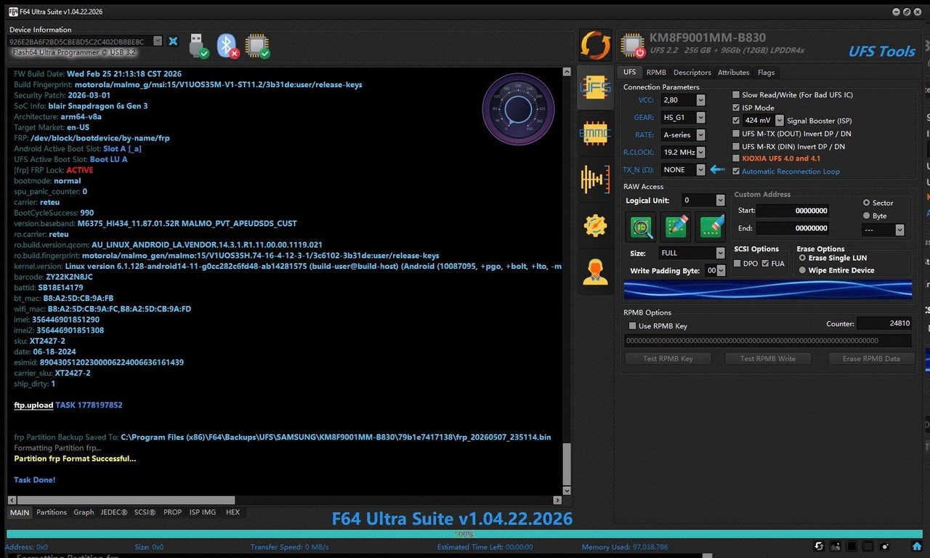Enable the DPO SCSI option
The height and width of the screenshot is (558, 930).
pyautogui.click(x=738, y=263)
